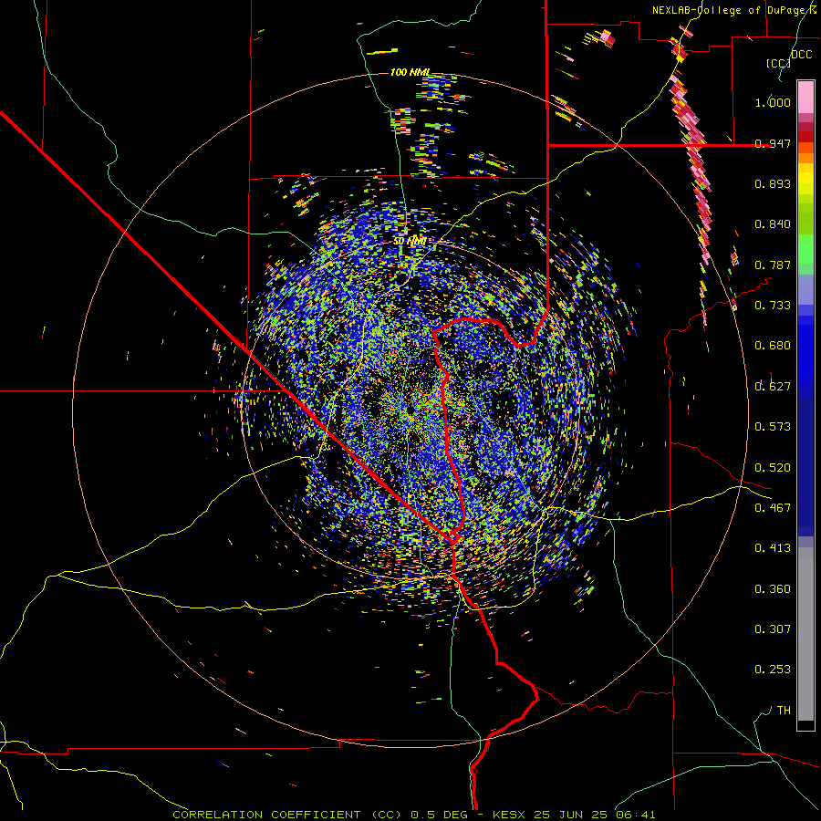Click the 0.253 scale value
Screen dimensions: 821x821
pyautogui.click(x=773, y=670)
